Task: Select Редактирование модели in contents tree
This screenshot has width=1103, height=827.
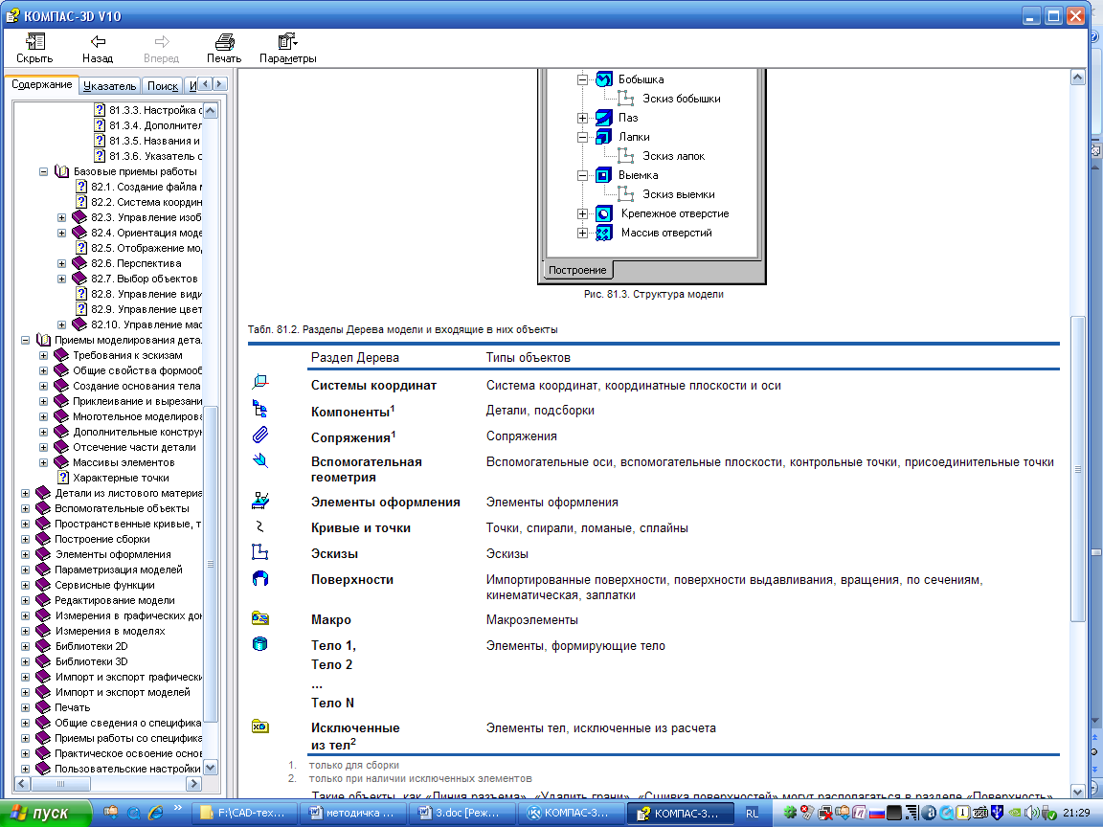Action: [x=115, y=600]
